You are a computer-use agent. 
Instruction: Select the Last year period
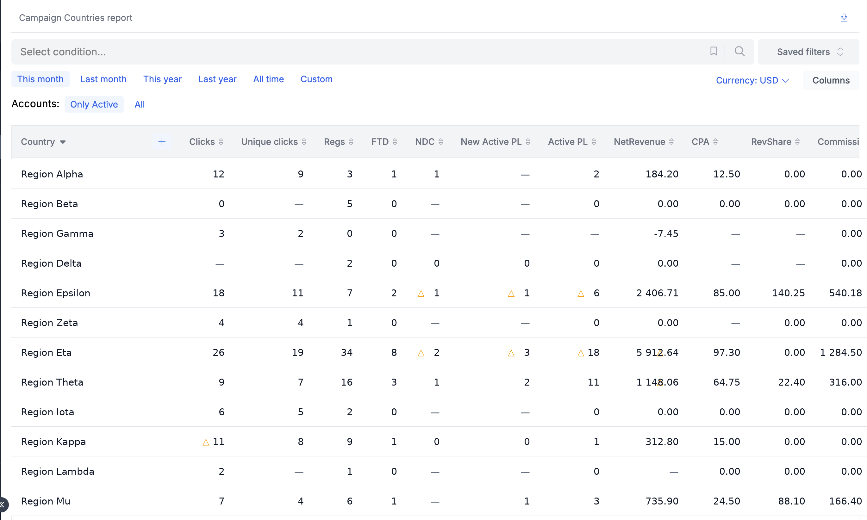coord(217,79)
